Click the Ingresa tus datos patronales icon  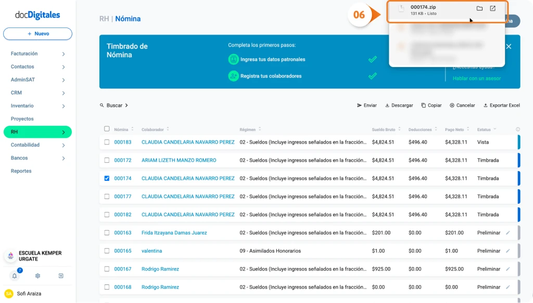pyautogui.click(x=233, y=59)
